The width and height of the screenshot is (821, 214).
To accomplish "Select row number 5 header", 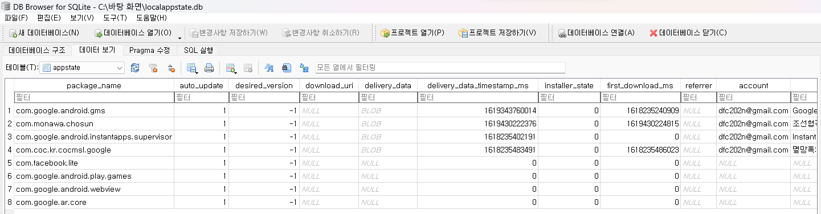I will [x=9, y=163].
